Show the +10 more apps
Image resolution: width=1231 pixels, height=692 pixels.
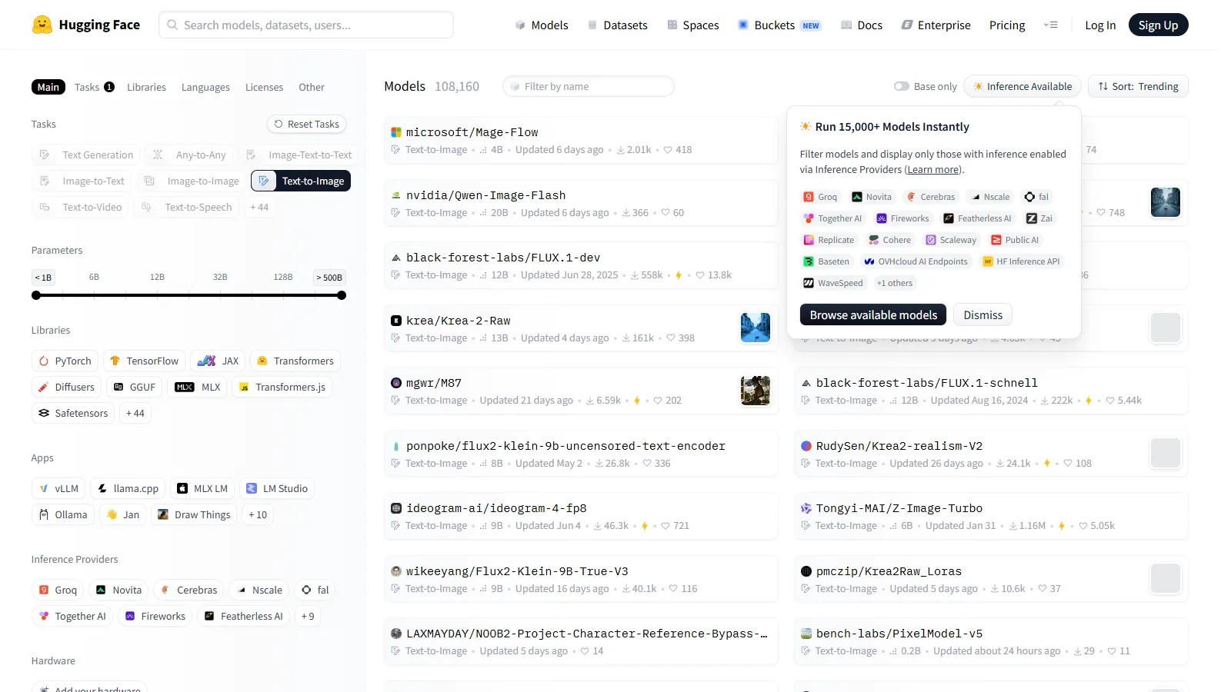[258, 514]
